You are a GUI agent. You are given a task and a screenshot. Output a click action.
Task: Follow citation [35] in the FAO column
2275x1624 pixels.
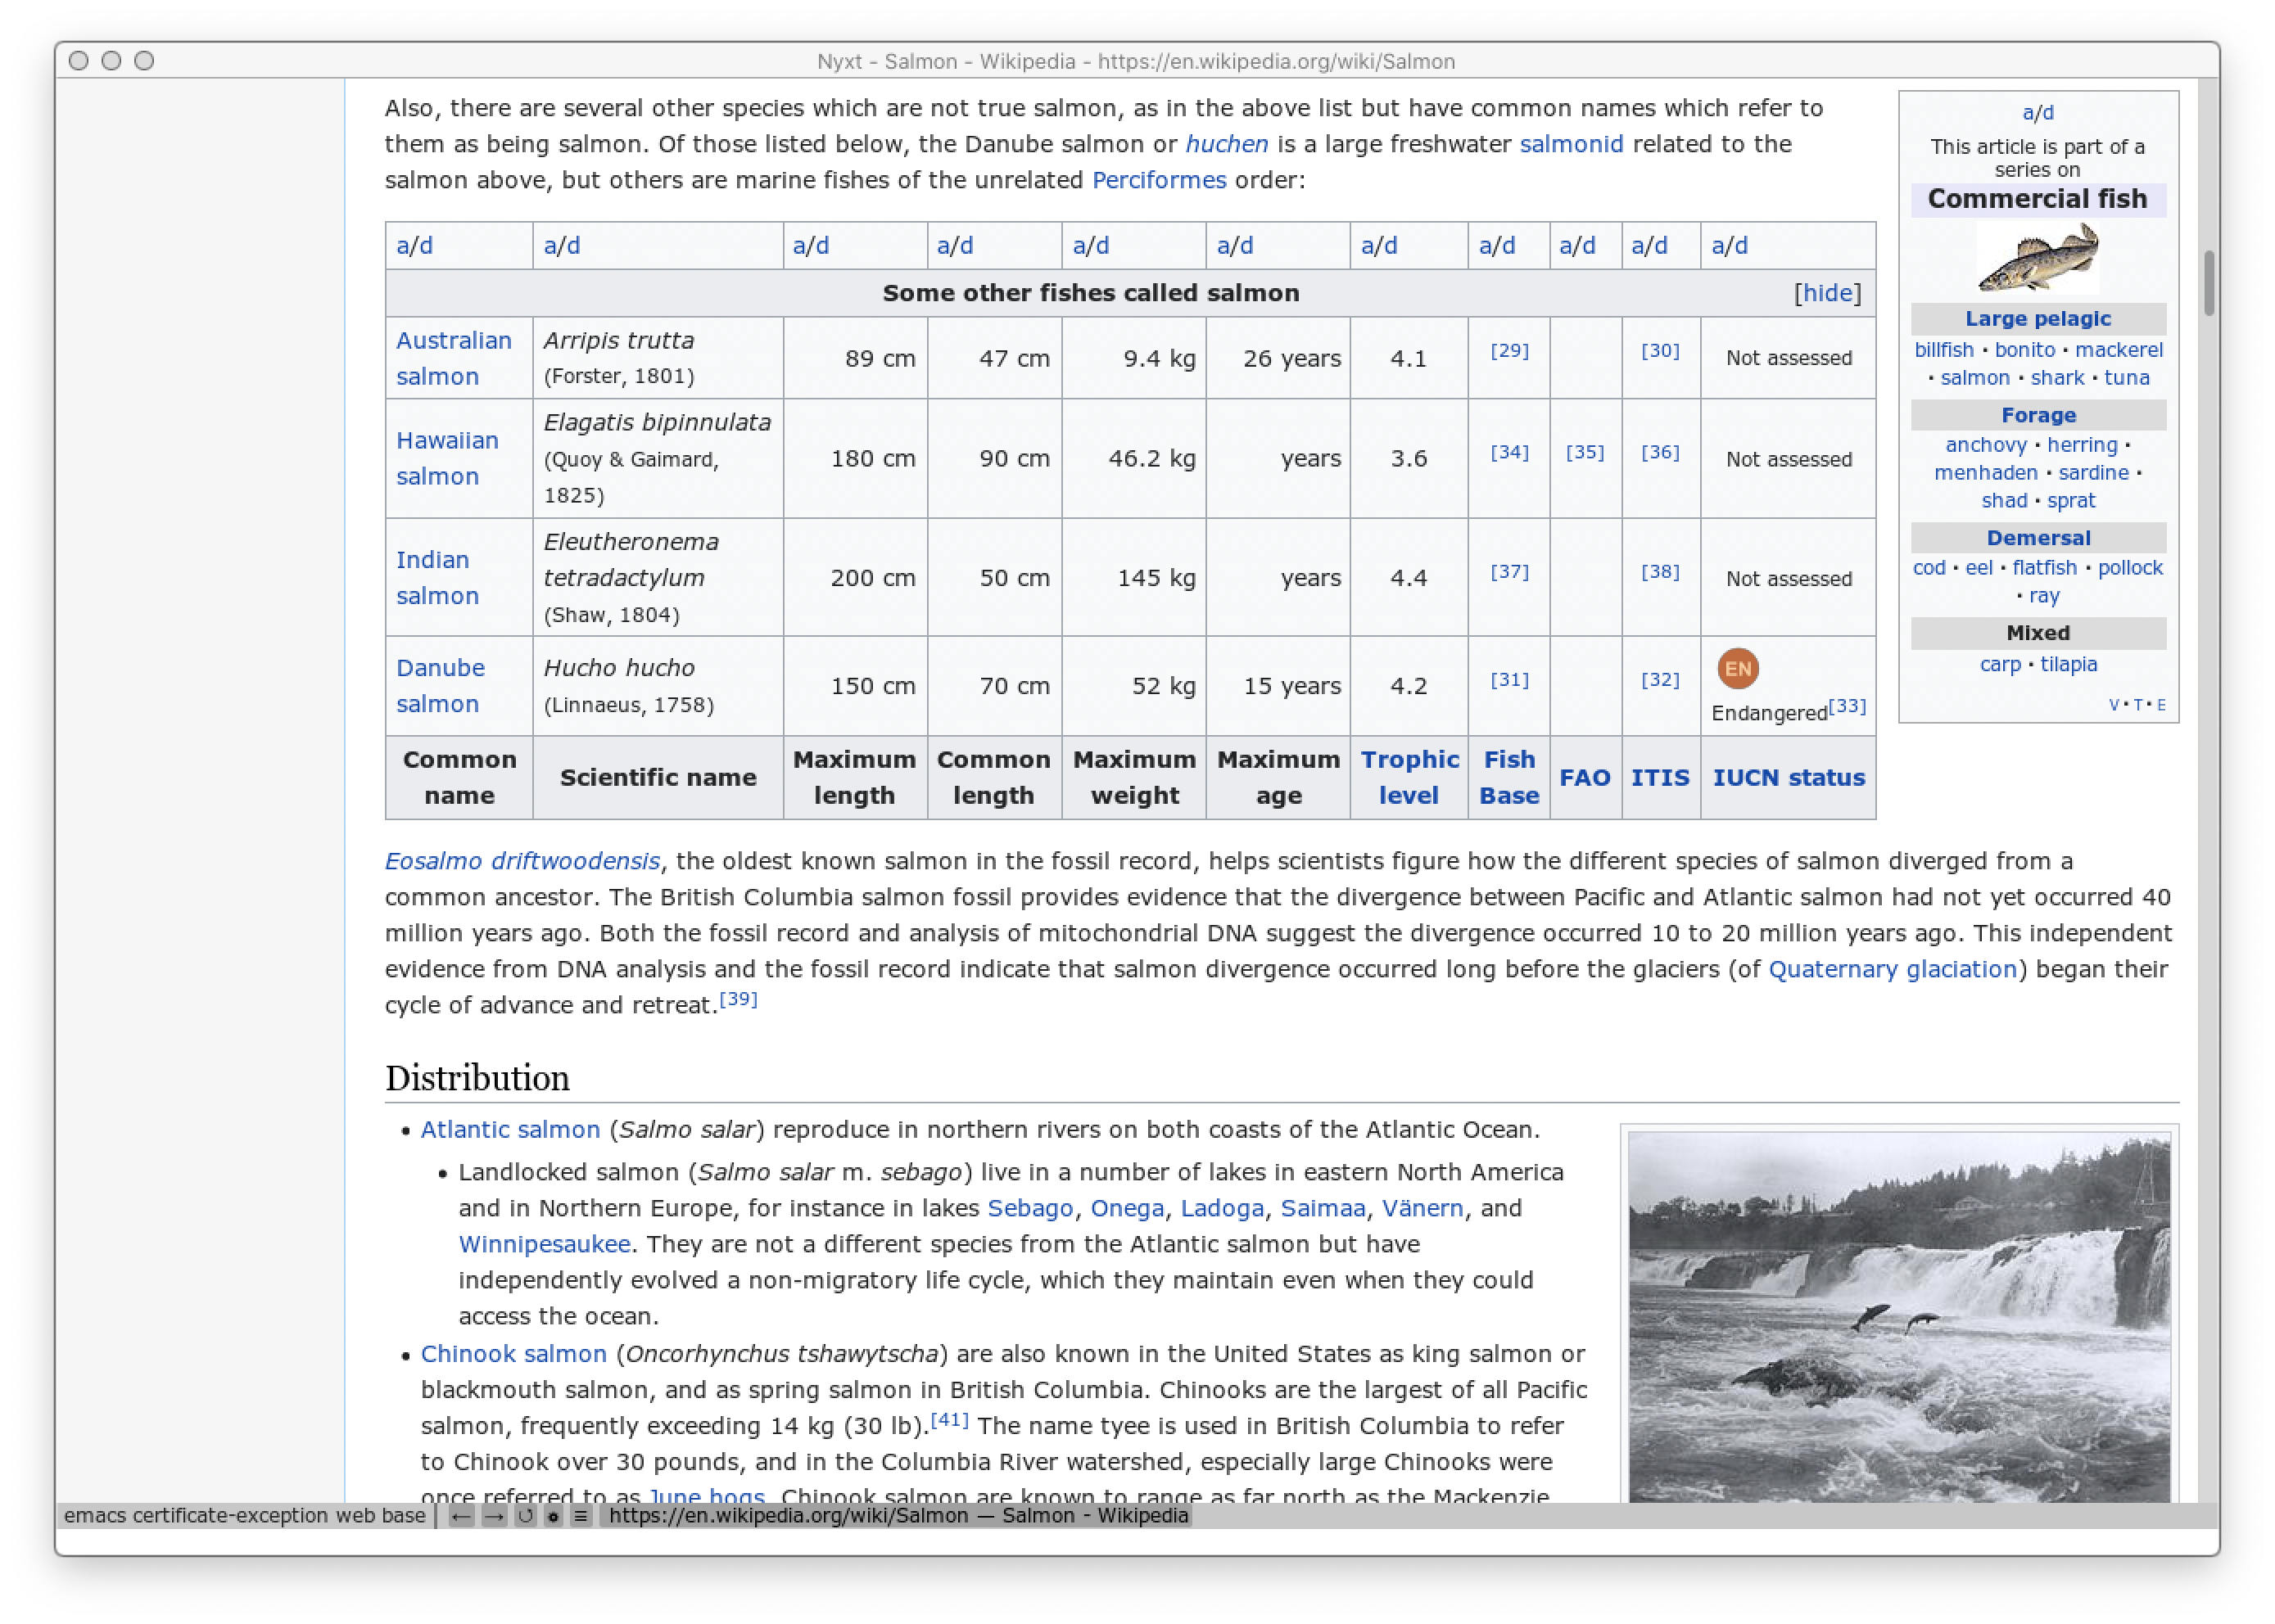click(1585, 452)
